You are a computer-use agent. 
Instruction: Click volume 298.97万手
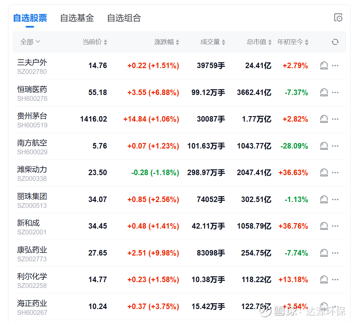[x=206, y=173]
